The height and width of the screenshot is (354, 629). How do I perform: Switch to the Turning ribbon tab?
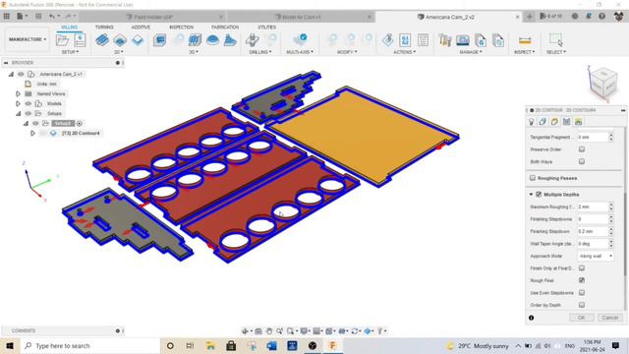coord(104,27)
